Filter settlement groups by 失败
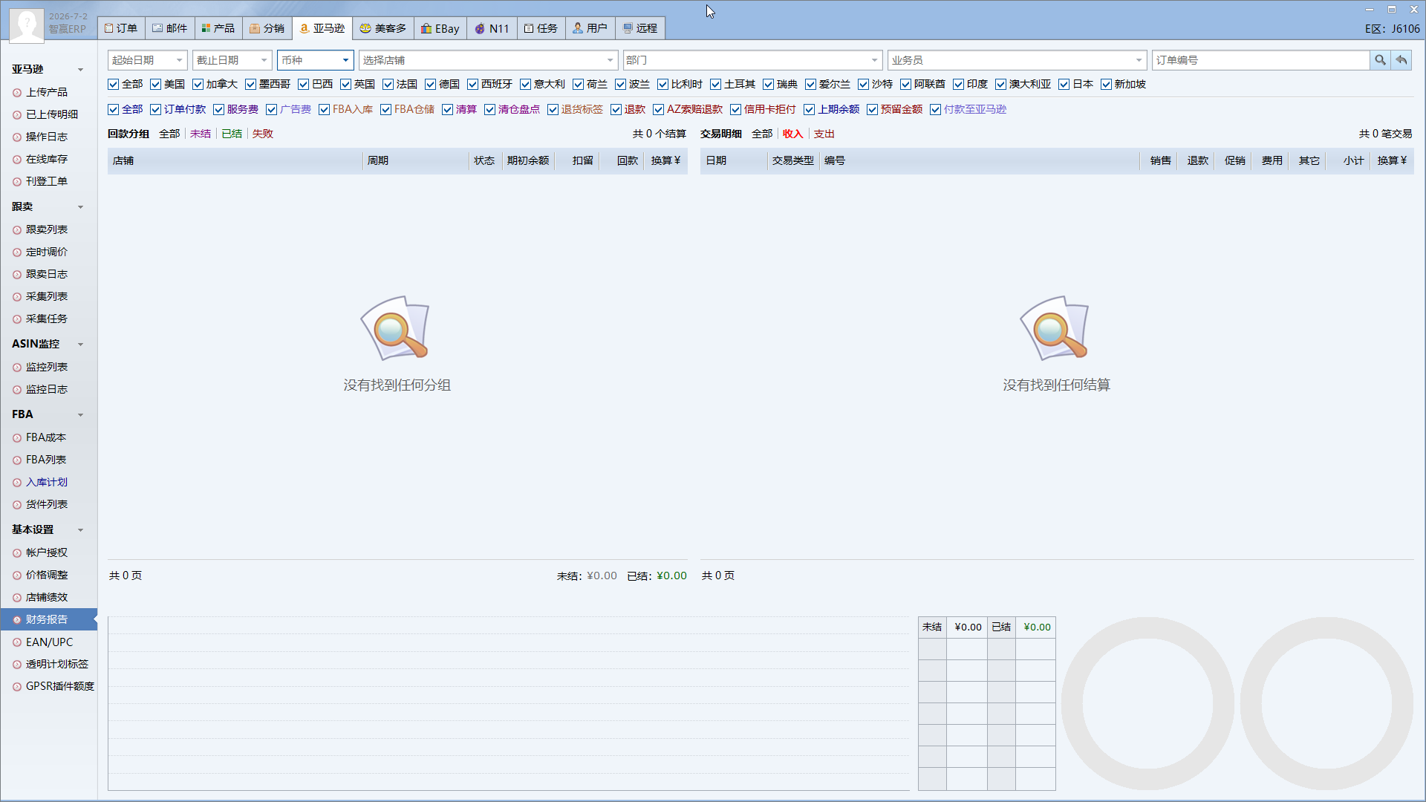 click(x=263, y=134)
